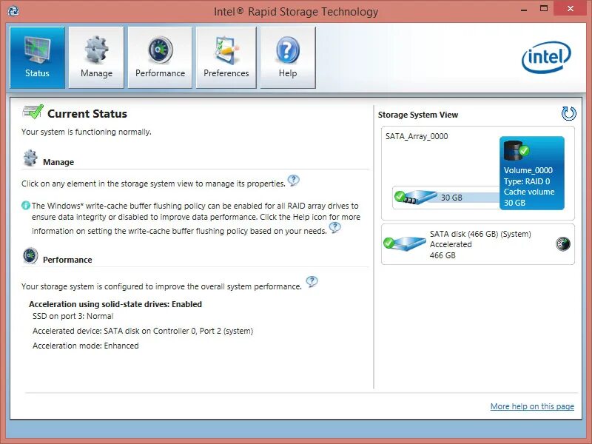This screenshot has width=592, height=444.
Task: Click the Performance section gauge icon
Action: coord(30,255)
